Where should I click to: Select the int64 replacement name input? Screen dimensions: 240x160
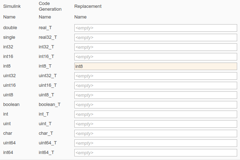point(155,153)
